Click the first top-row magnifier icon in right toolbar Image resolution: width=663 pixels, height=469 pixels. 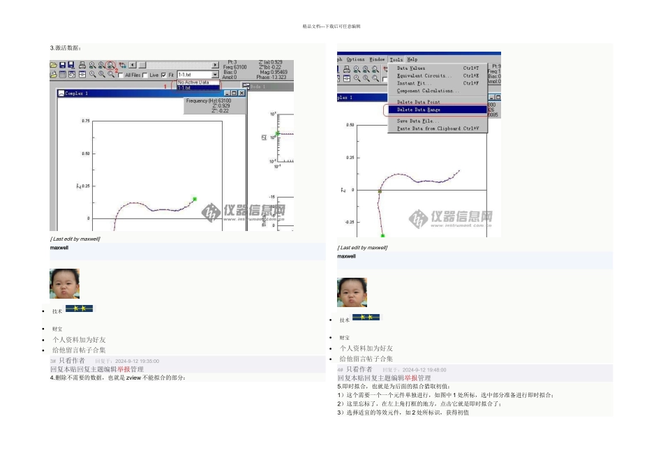[357, 69]
